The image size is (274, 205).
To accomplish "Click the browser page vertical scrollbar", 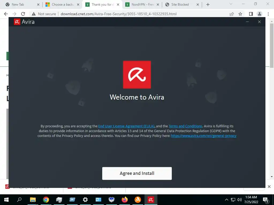I will click(272, 46).
